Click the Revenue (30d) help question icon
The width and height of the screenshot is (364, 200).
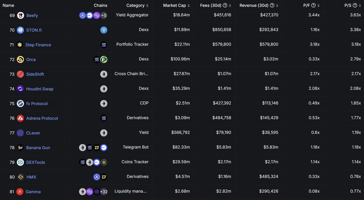272,5
